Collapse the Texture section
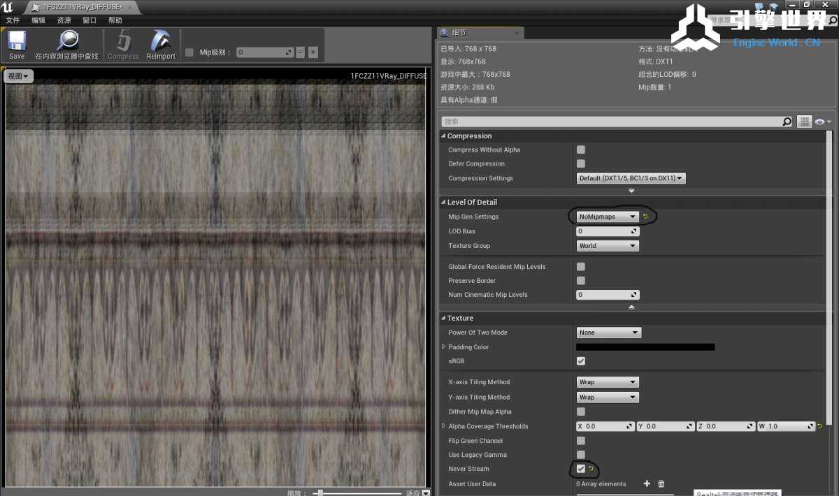 tap(443, 318)
